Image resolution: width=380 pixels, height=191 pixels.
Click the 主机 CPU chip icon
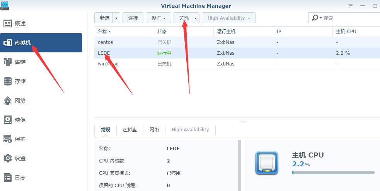267,163
